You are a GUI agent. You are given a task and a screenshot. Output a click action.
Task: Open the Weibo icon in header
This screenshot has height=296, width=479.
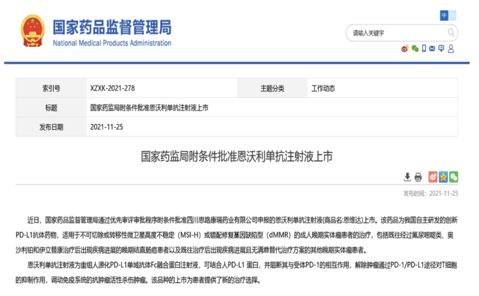(404, 49)
